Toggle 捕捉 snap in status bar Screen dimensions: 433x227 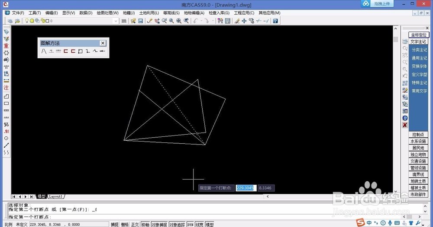tap(115, 224)
